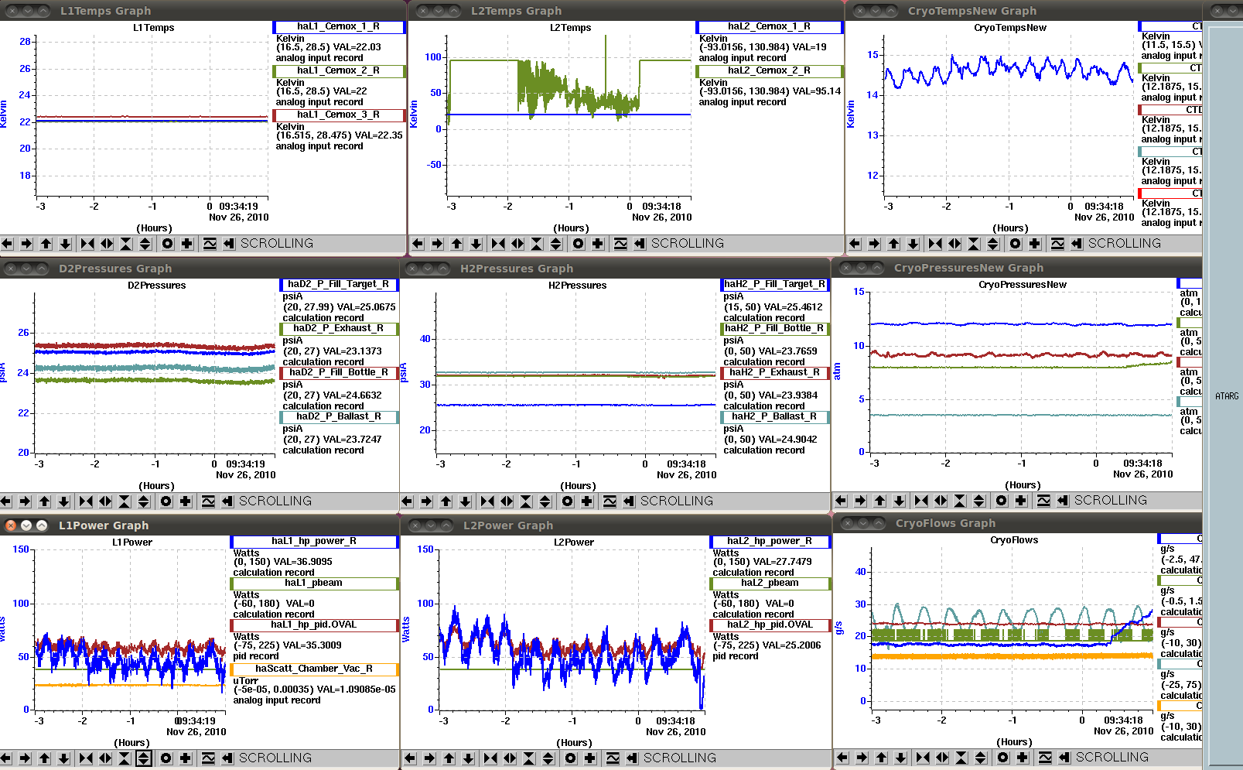Select the haL1_Cernox_1_R legend entry
The image size is (1243, 770).
(339, 27)
